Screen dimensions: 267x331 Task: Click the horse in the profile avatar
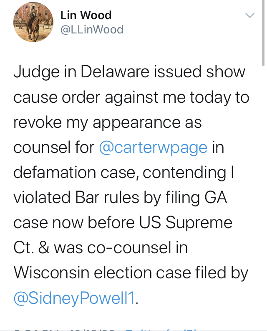coord(35,27)
